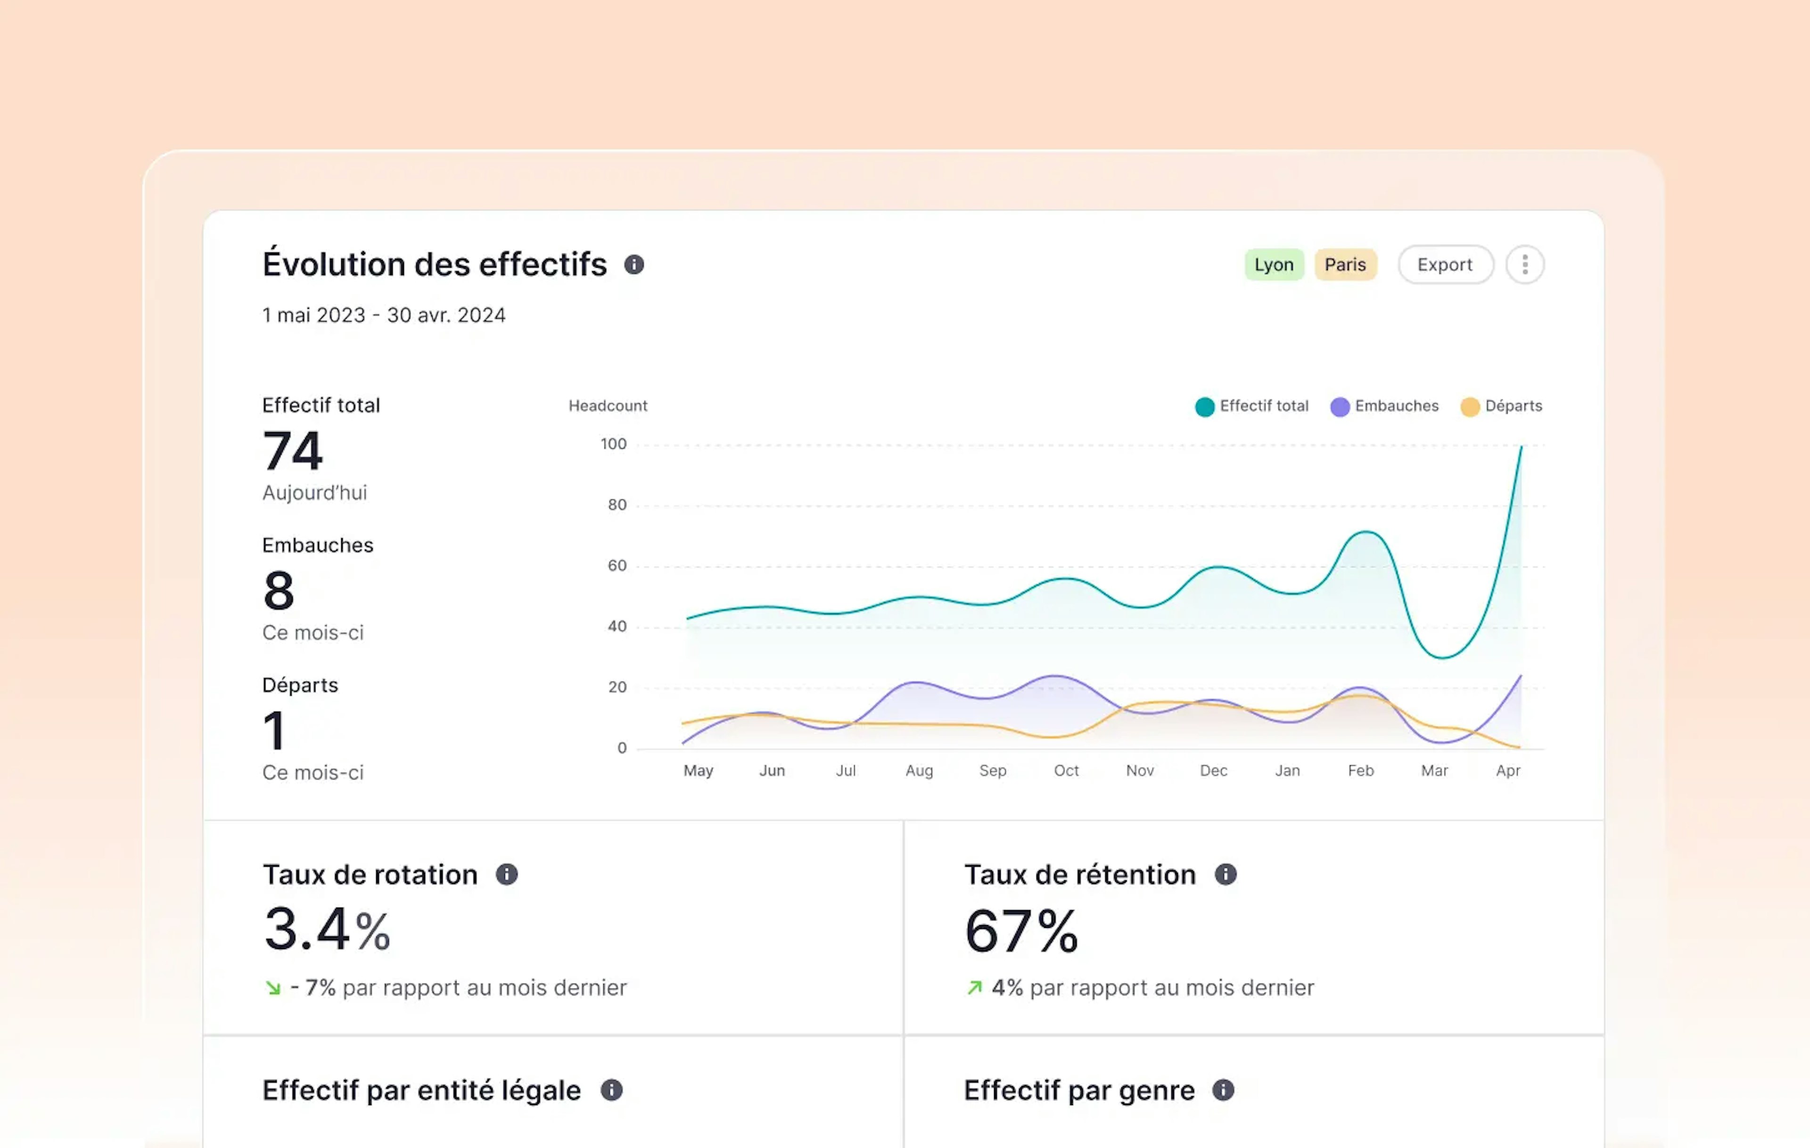Click info icon beside Effectif par entité légale

(x=611, y=1090)
